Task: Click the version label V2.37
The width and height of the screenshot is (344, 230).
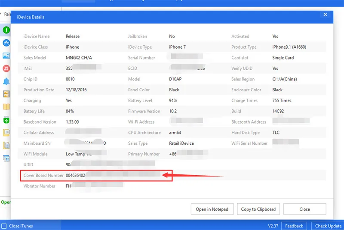Action: pos(273,226)
